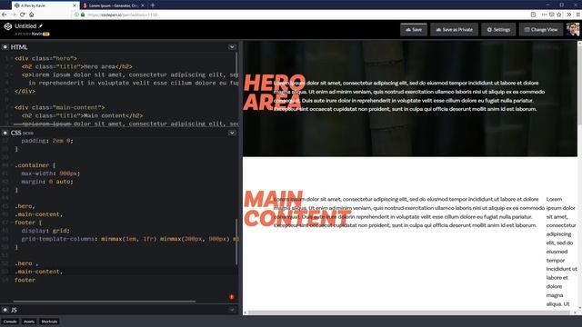Screen dimensions: 582x327
Task: Bookmark this page with star
Action: 559,15
